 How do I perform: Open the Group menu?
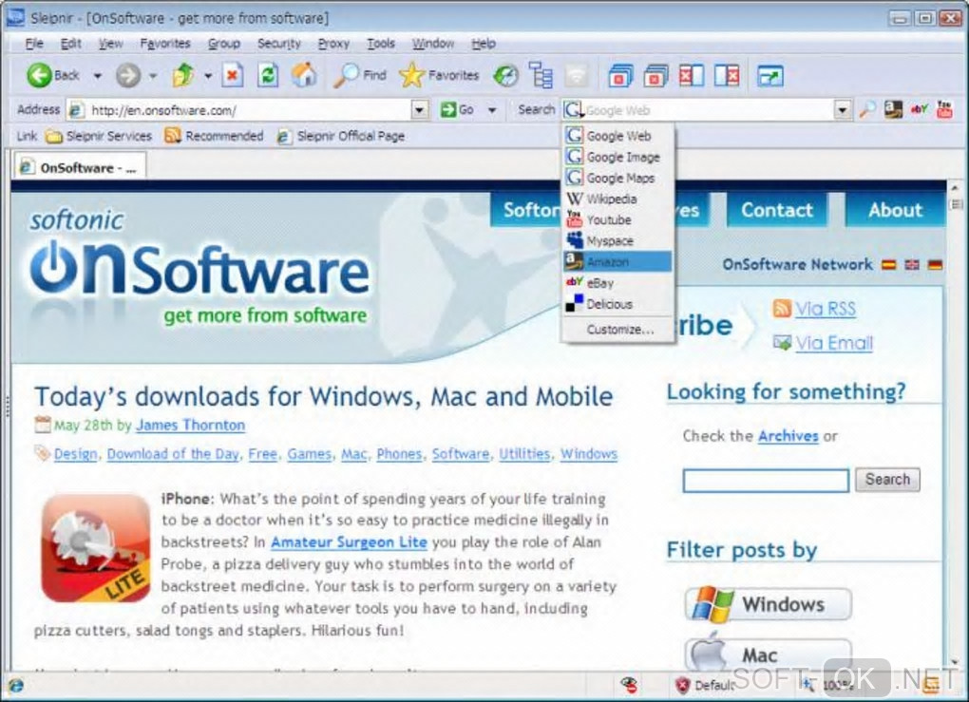[x=223, y=44]
